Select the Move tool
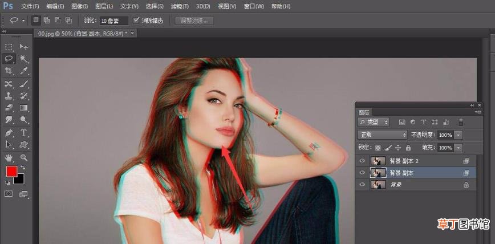Viewport: 495px width, 244px height. (x=24, y=47)
